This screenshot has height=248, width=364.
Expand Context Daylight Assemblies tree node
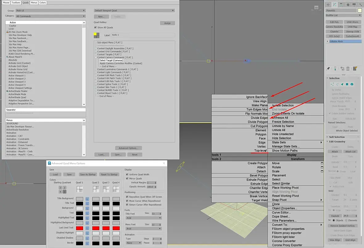point(96,48)
